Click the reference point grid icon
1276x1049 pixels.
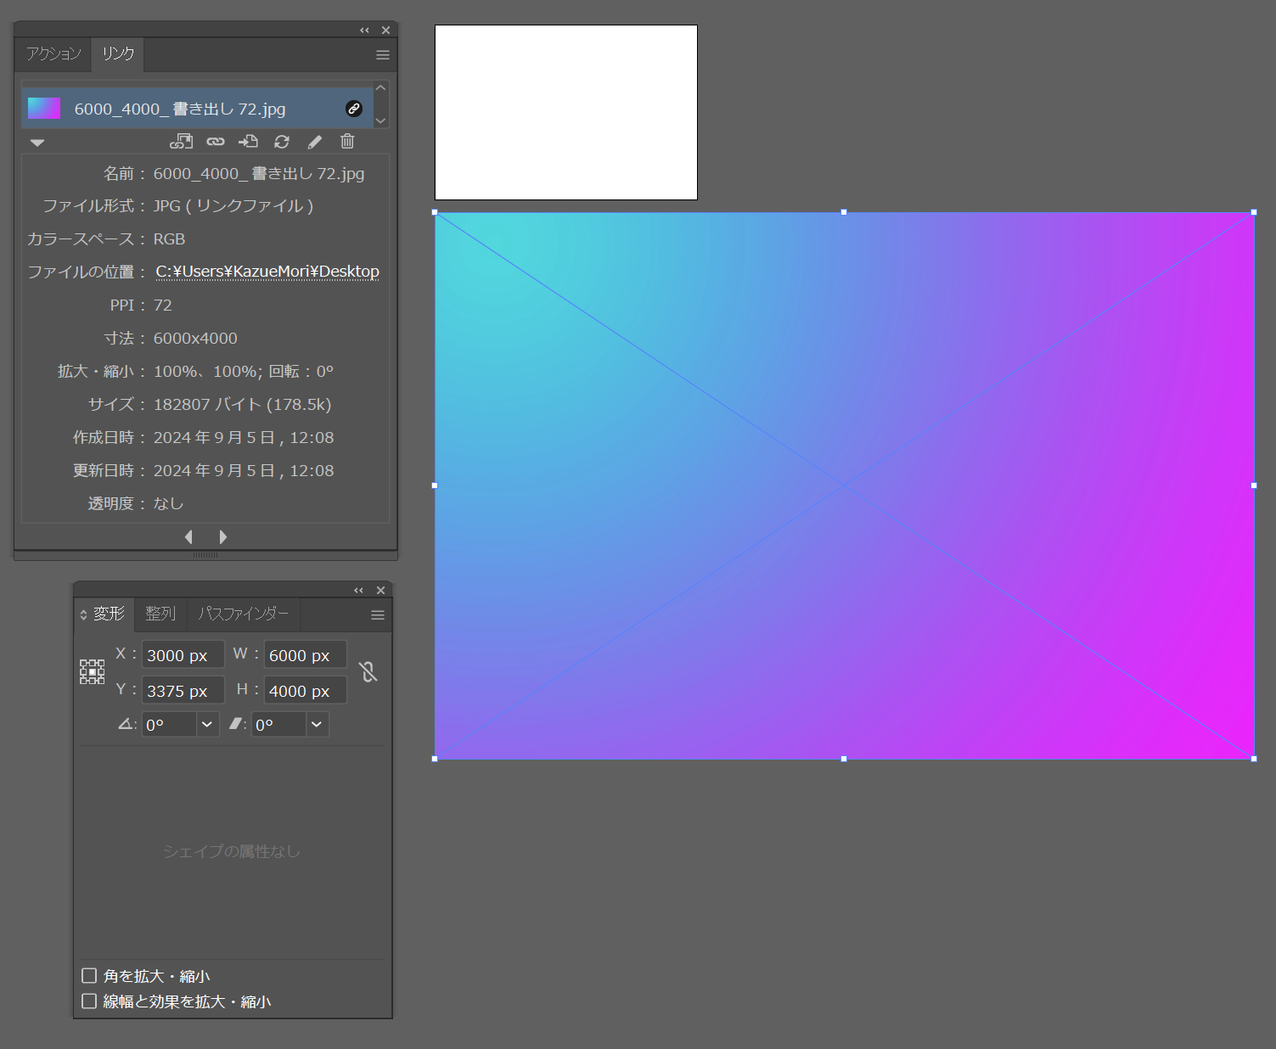pyautogui.click(x=92, y=672)
